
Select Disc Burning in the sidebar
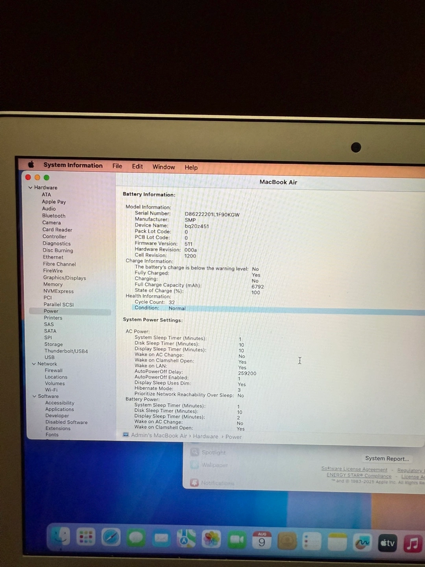pos(58,250)
